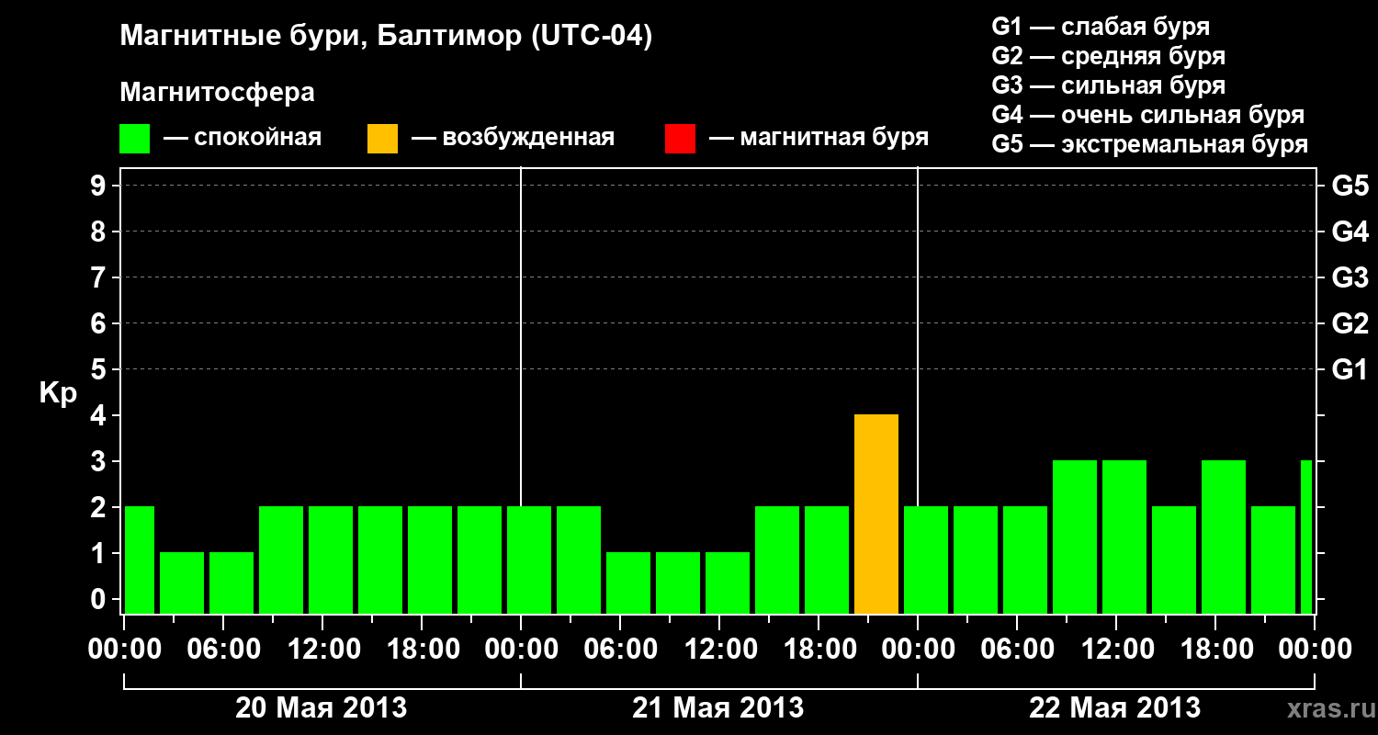Click the chart title 'Магнитные бури, Балтимор (UTC-04)'
This screenshot has width=1378, height=735.
[x=386, y=37]
